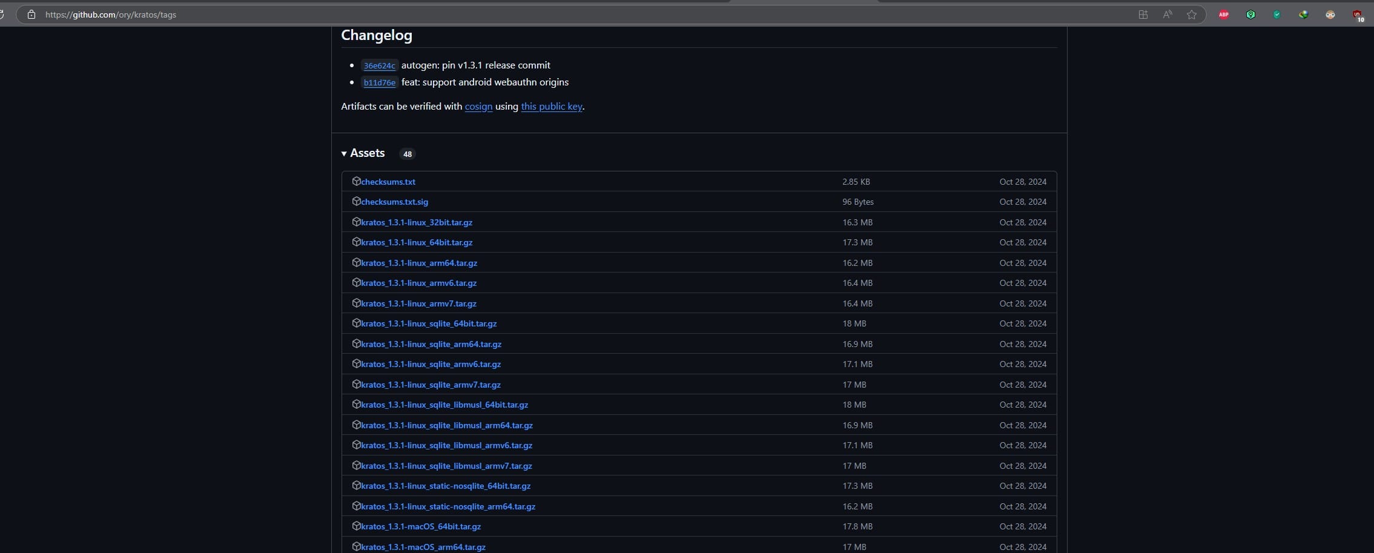1374x553 pixels.
Task: Download kratos_1.3.1-macOS_64bit.tar.gz
Action: point(421,526)
